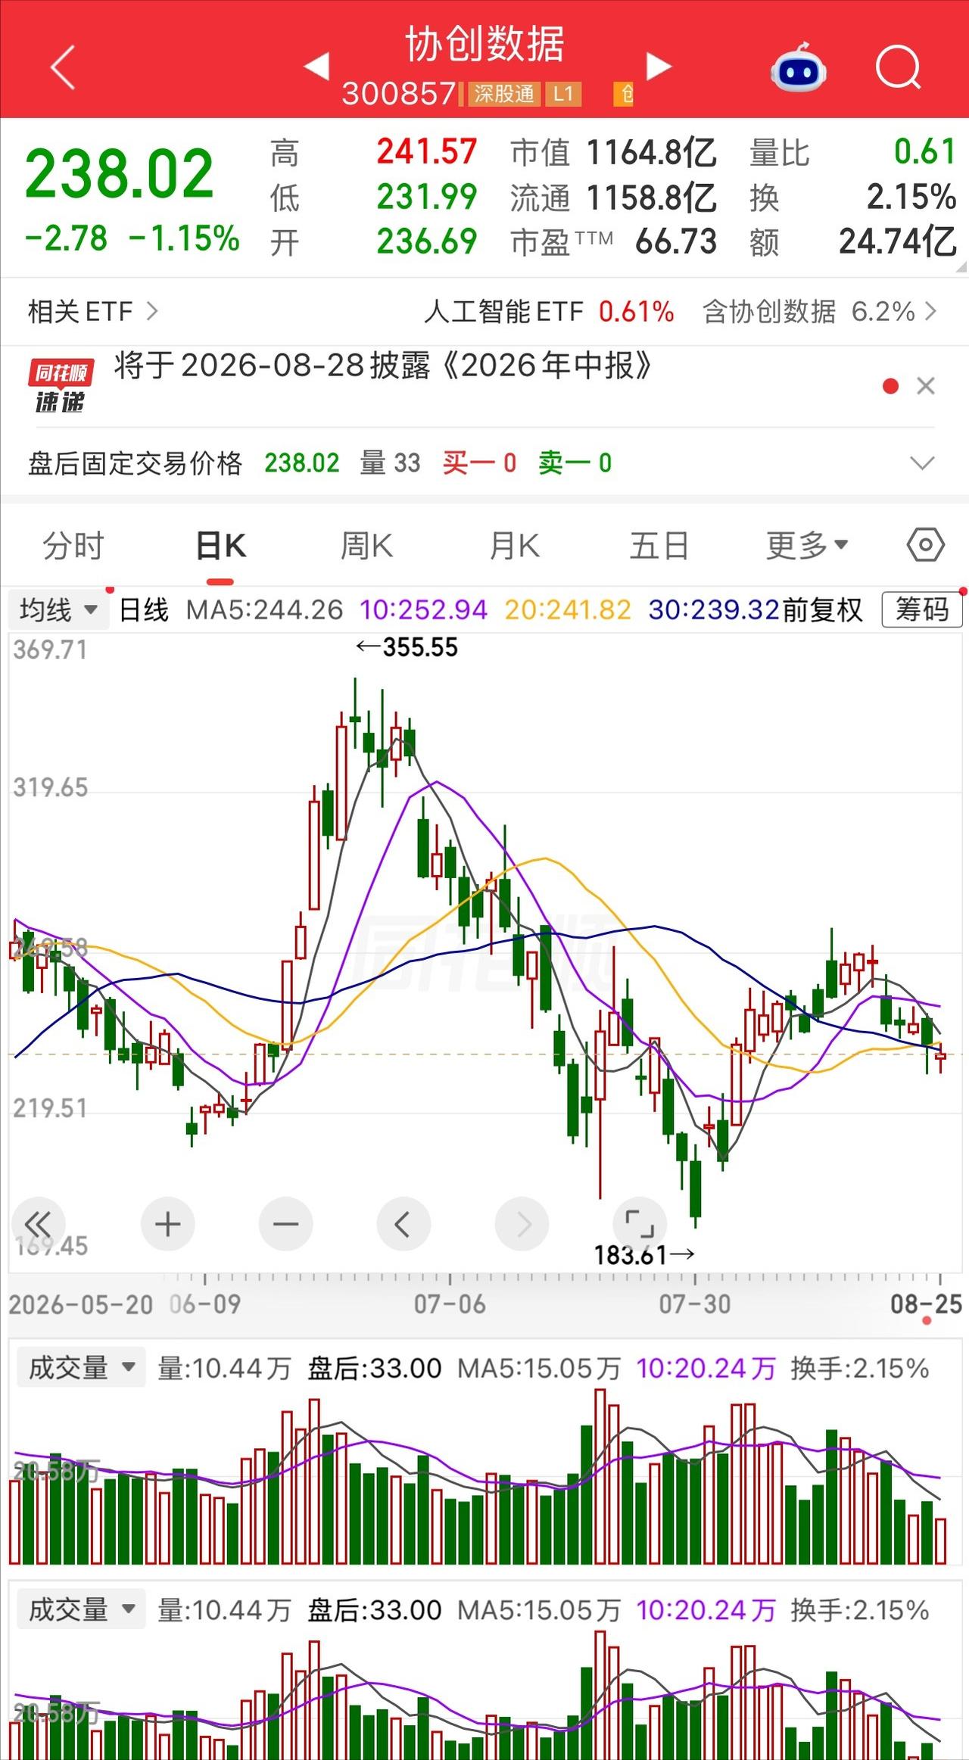Change 前复权 adjustment setting
Screen dimensions: 969x1760
(x=822, y=609)
